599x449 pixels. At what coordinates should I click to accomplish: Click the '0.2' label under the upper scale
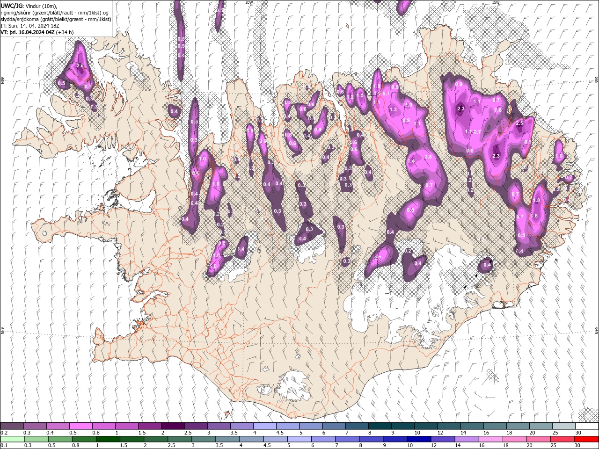pyautogui.click(x=3, y=433)
